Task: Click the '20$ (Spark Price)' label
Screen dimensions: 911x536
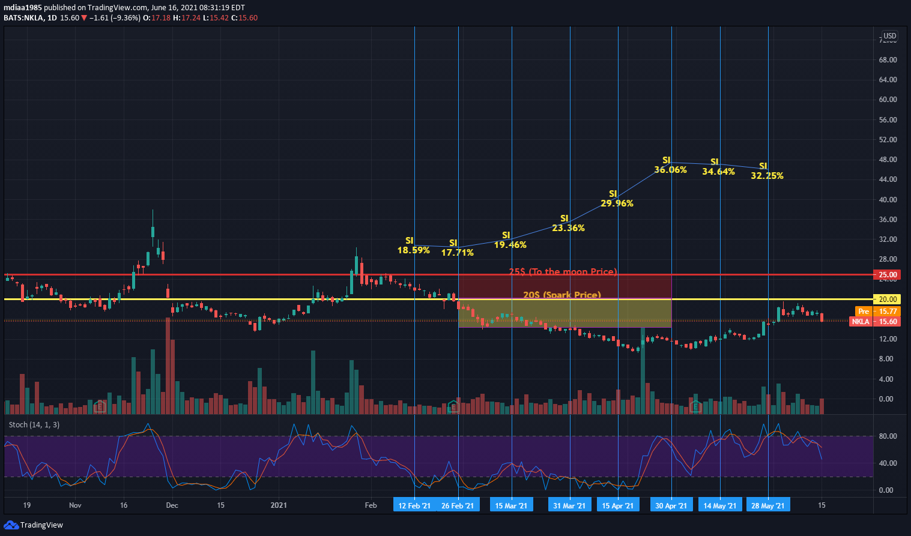Action: (562, 295)
